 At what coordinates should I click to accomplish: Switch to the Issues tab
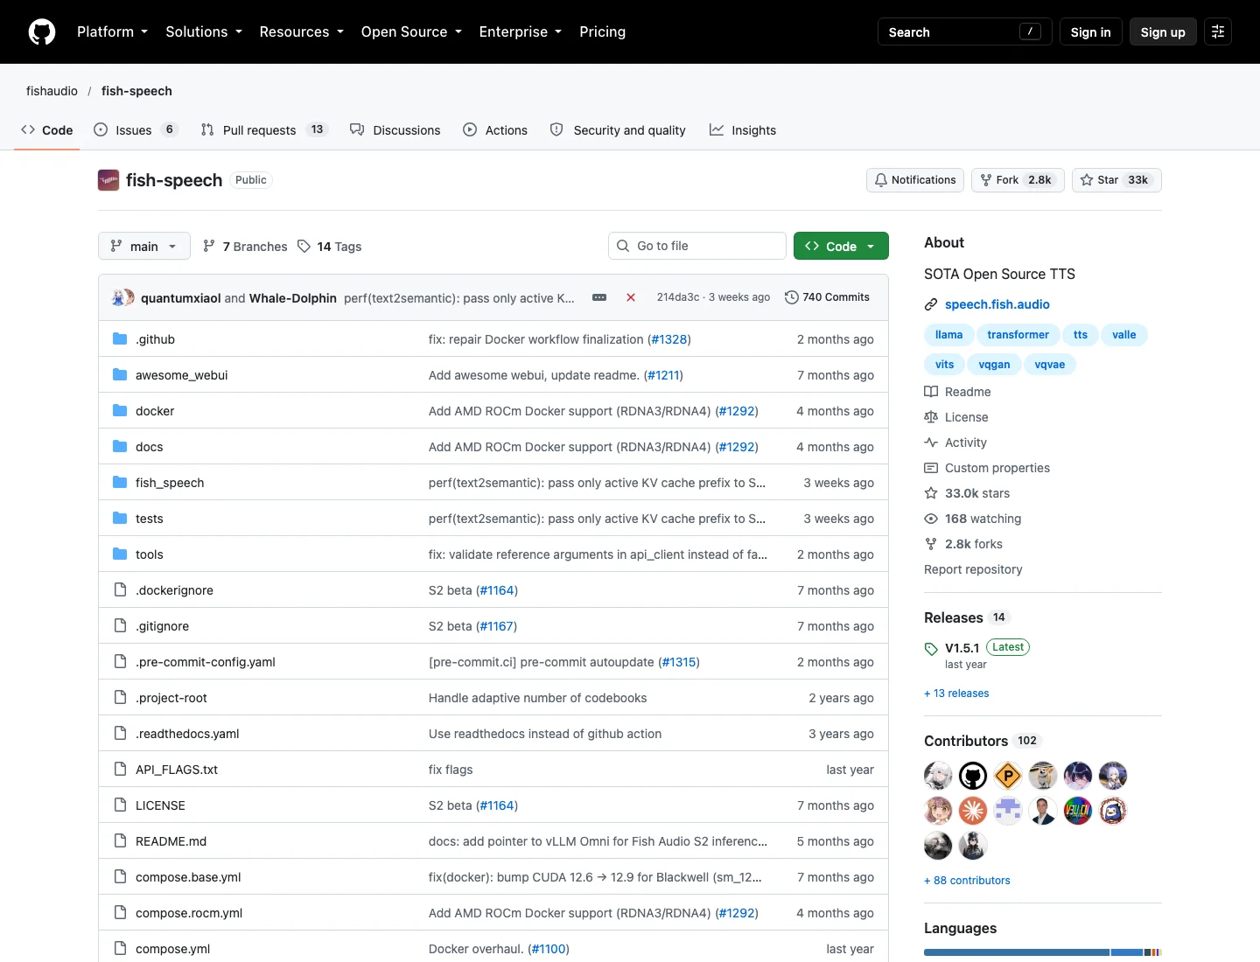coord(136,129)
